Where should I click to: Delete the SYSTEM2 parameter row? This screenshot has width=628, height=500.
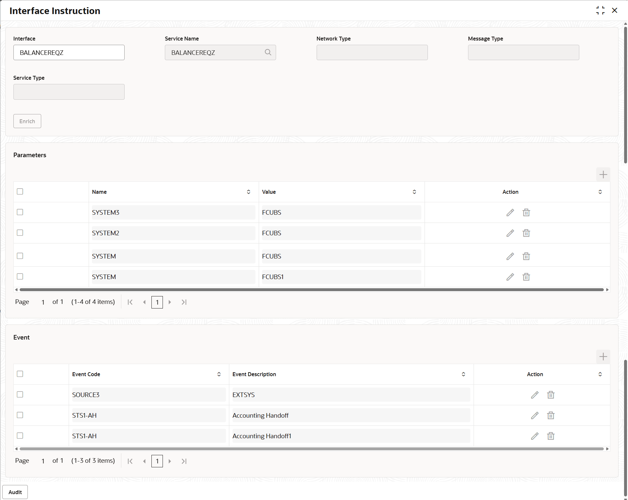[526, 233]
